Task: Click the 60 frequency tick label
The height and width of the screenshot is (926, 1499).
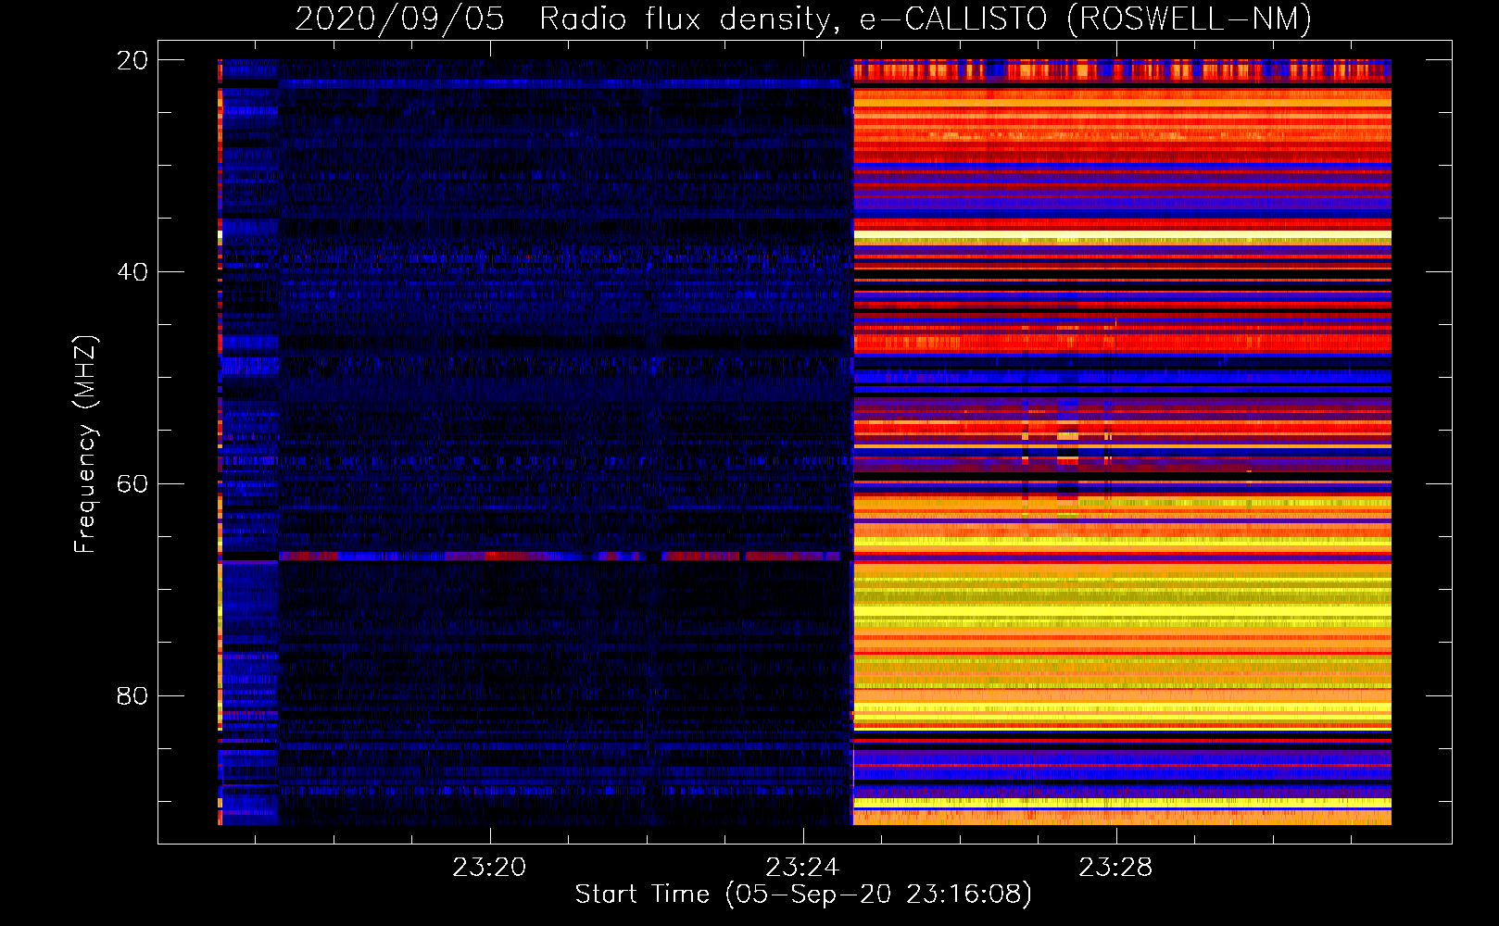Action: 132,484
